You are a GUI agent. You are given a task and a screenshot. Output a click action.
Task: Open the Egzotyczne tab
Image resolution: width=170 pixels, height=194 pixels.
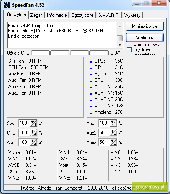(83, 15)
